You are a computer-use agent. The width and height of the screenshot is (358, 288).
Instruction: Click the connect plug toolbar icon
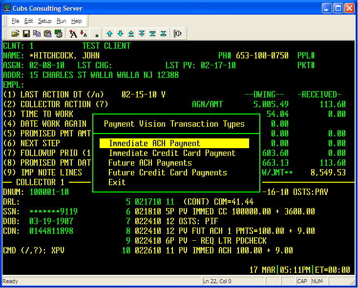tap(178, 34)
